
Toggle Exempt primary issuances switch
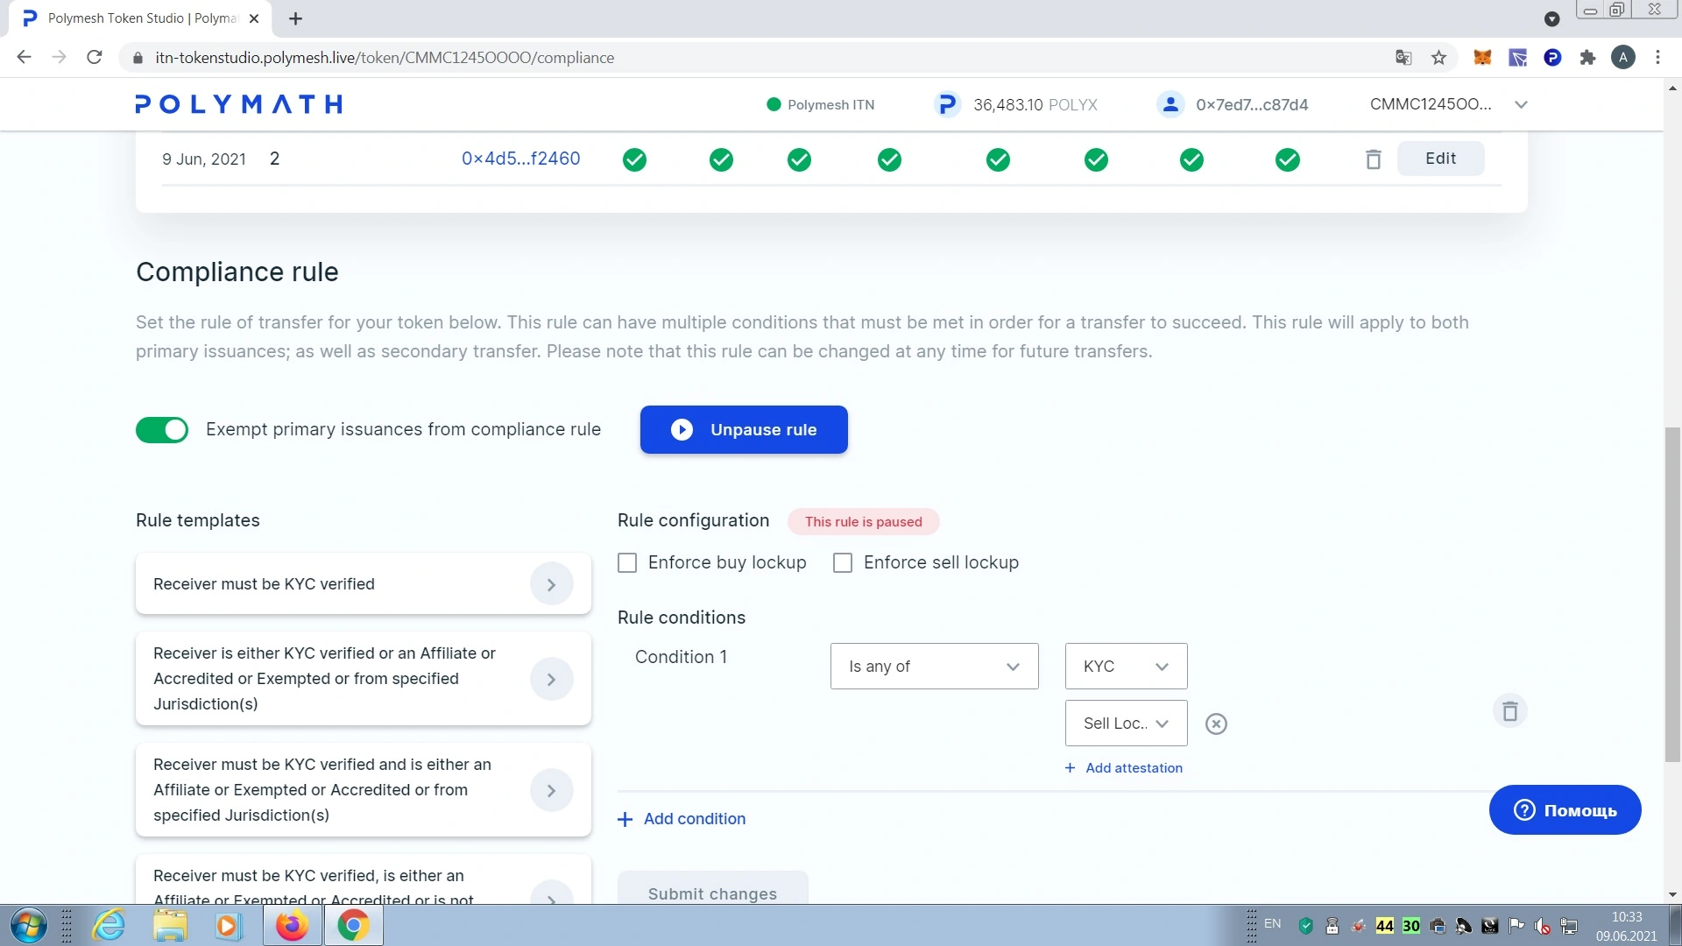click(x=162, y=430)
